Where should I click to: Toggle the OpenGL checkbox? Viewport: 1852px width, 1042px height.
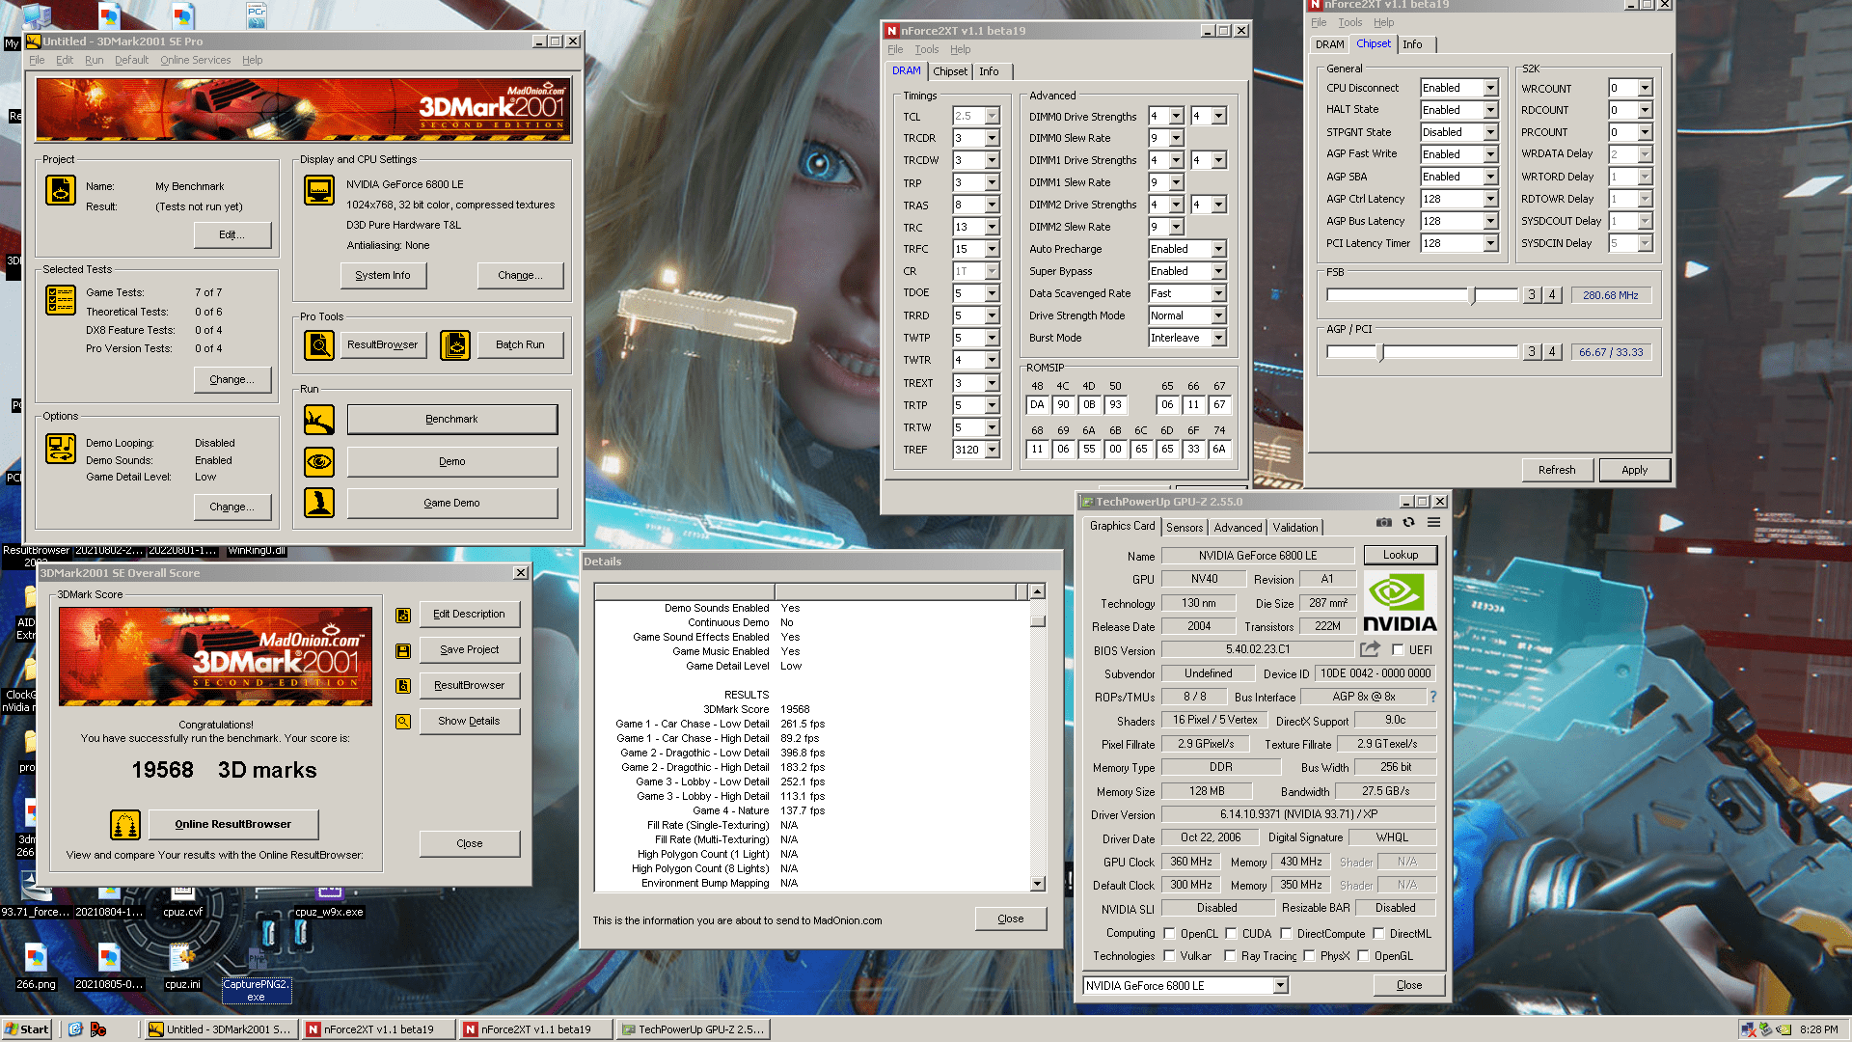[x=1363, y=956]
